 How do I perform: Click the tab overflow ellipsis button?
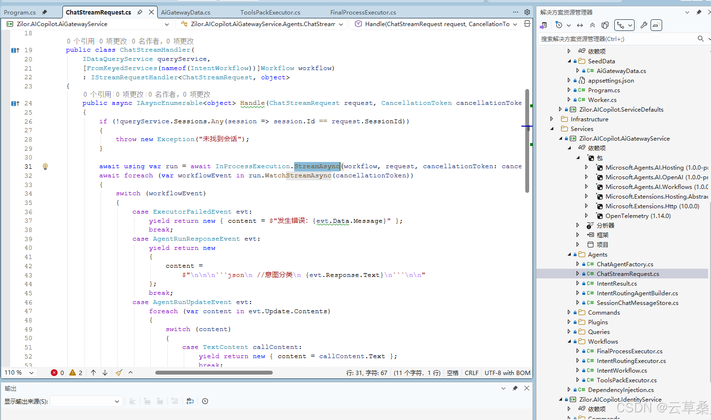tap(516, 12)
